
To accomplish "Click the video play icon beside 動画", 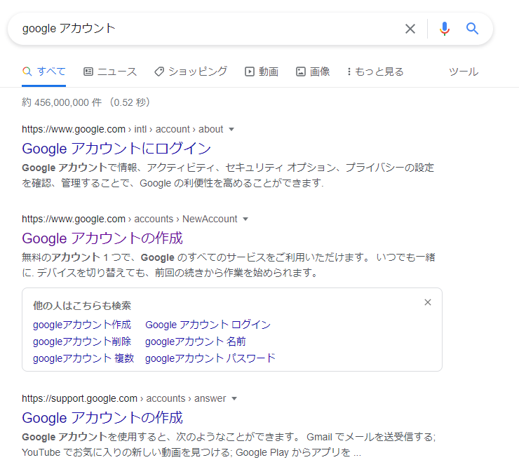I will pos(250,72).
